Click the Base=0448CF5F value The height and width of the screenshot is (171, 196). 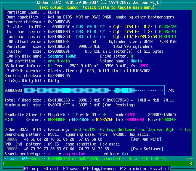point(162,120)
